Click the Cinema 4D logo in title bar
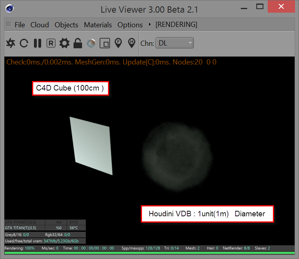The image size is (299, 259). click(x=10, y=9)
